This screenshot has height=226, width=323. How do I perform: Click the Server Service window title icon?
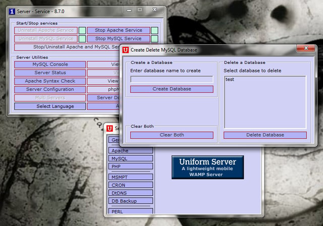[x=12, y=12]
